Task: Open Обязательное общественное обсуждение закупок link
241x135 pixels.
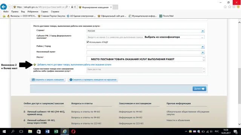Action: (x=188, y=113)
